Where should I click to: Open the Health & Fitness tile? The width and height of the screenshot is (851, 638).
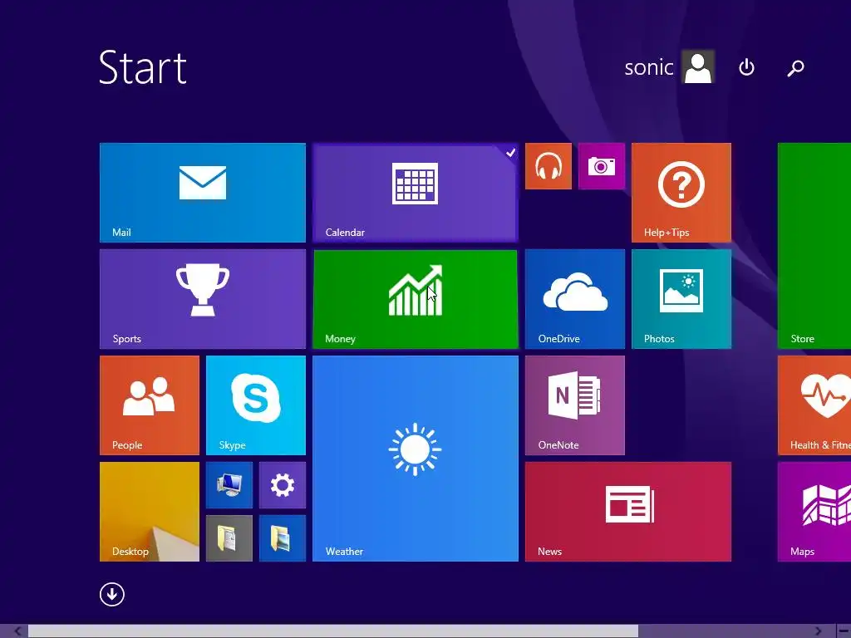814,405
